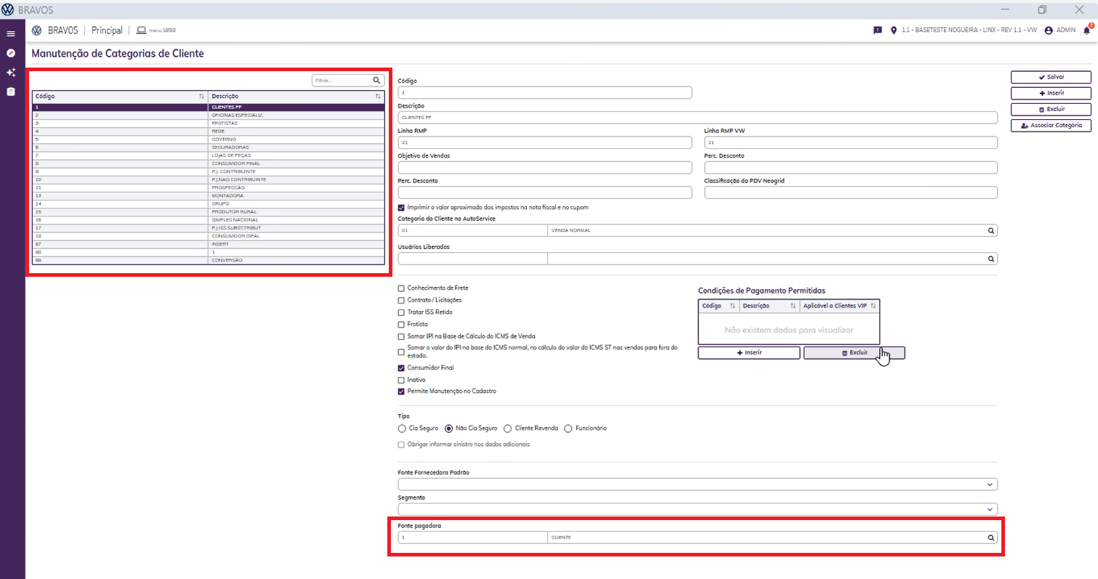Image resolution: width=1098 pixels, height=579 pixels.
Task: Select the GOVERNO category row
Action: click(208, 139)
